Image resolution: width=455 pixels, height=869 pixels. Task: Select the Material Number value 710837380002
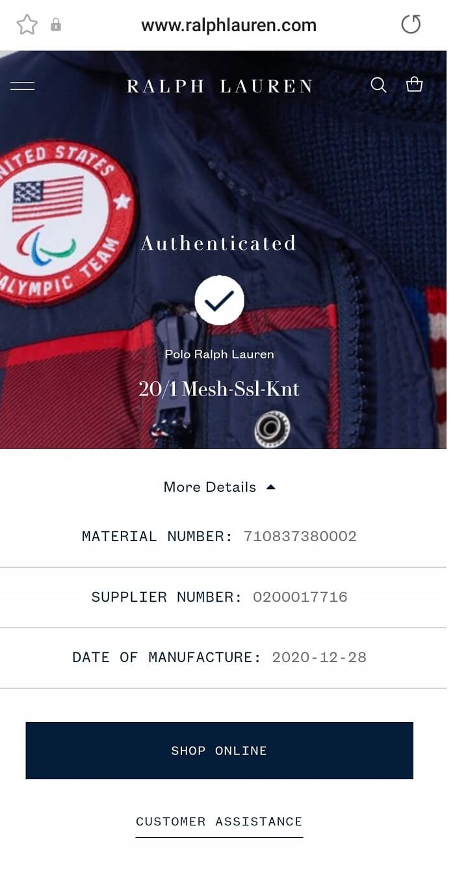click(x=300, y=537)
